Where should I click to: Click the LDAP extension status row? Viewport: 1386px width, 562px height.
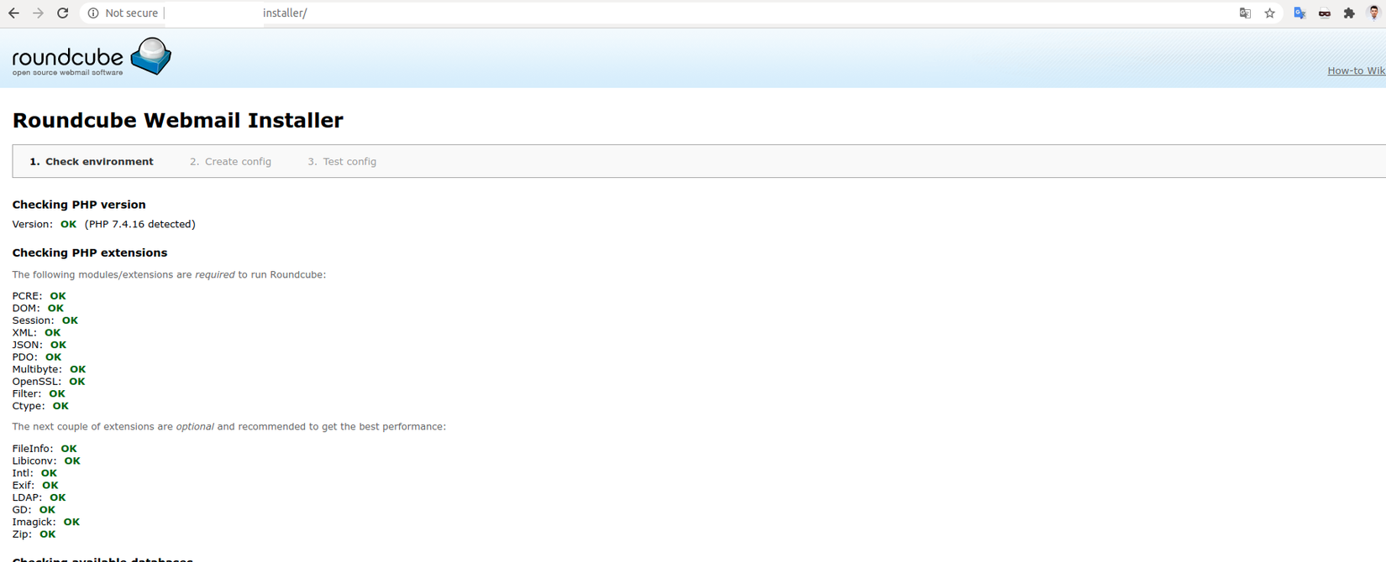click(x=39, y=497)
